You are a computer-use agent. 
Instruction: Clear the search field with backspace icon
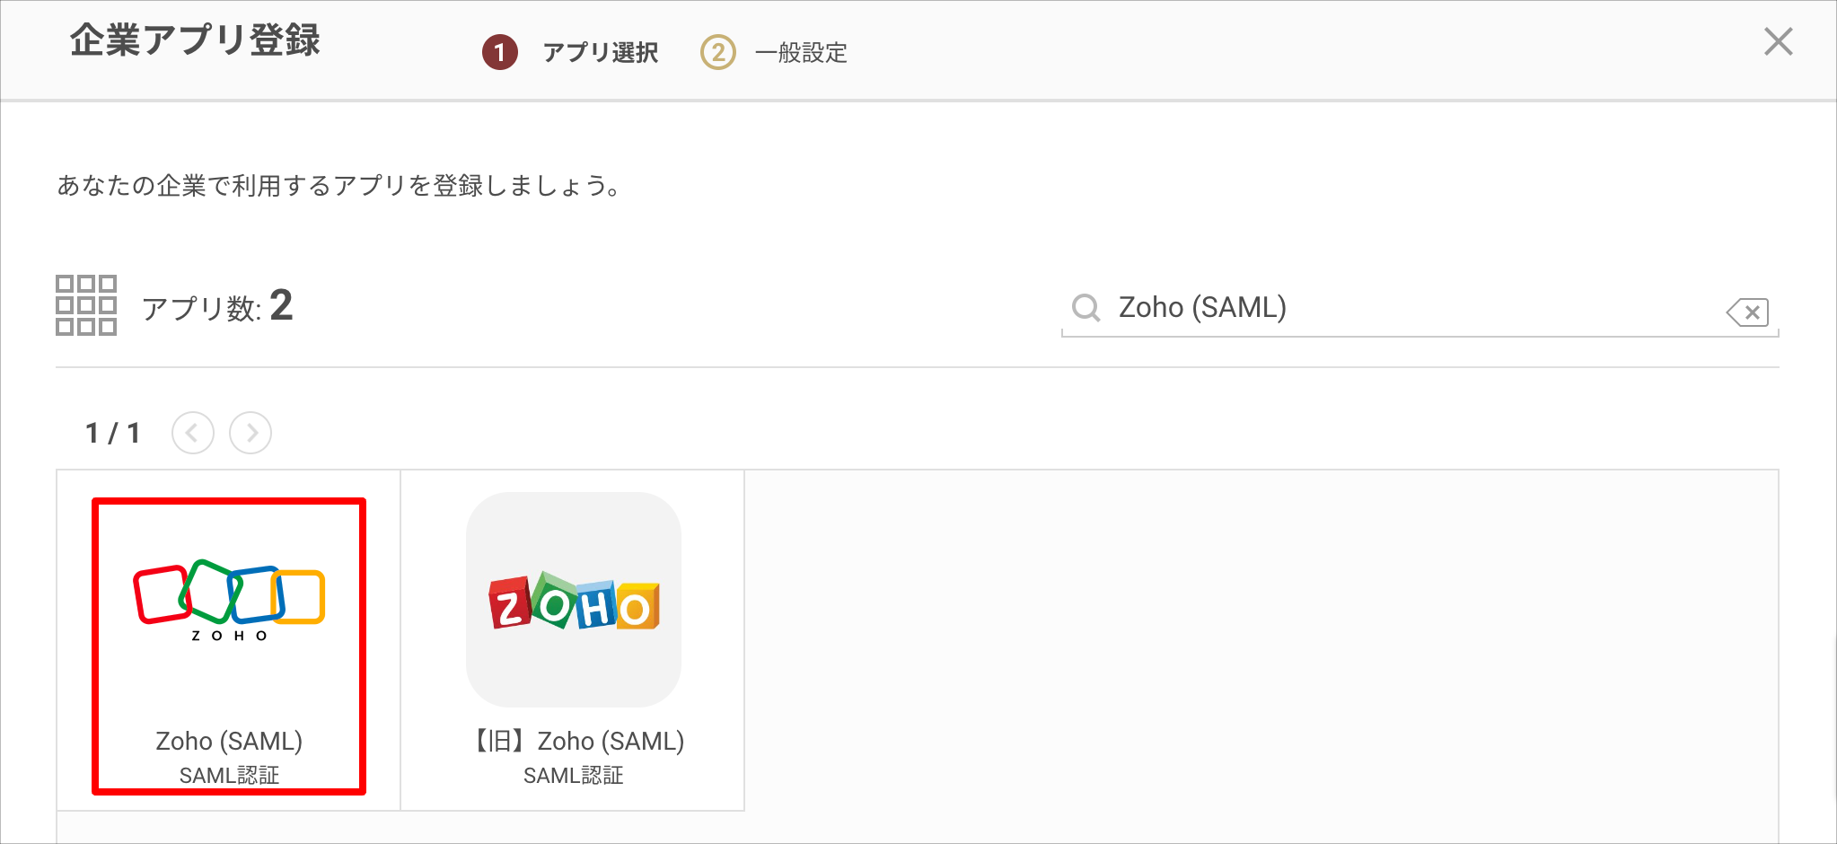tap(1747, 312)
